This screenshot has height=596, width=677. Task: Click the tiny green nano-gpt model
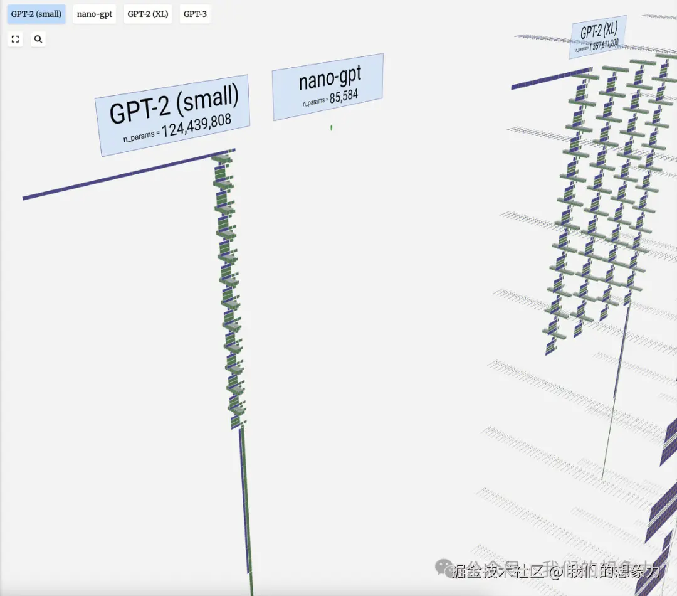(331, 128)
